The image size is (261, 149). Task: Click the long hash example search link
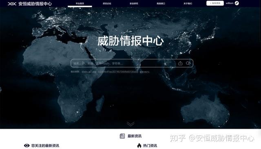click(118, 72)
